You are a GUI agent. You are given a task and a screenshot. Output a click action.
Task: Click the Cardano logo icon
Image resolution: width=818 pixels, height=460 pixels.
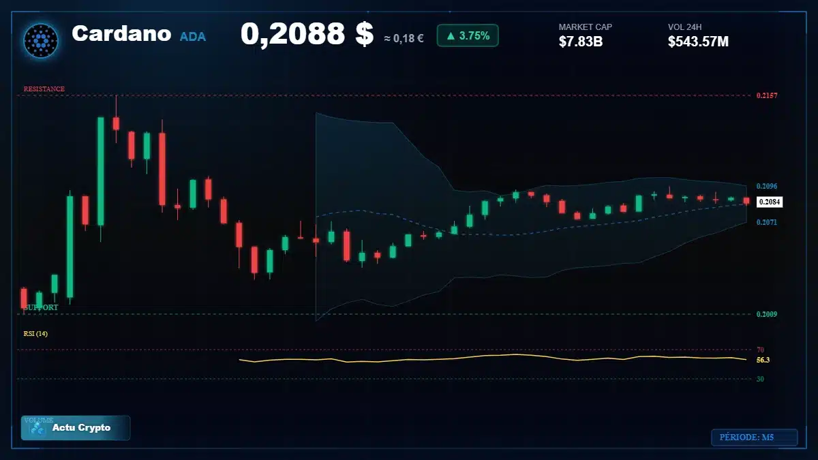click(41, 41)
